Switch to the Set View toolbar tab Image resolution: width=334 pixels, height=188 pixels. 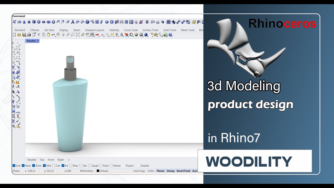click(x=49, y=30)
